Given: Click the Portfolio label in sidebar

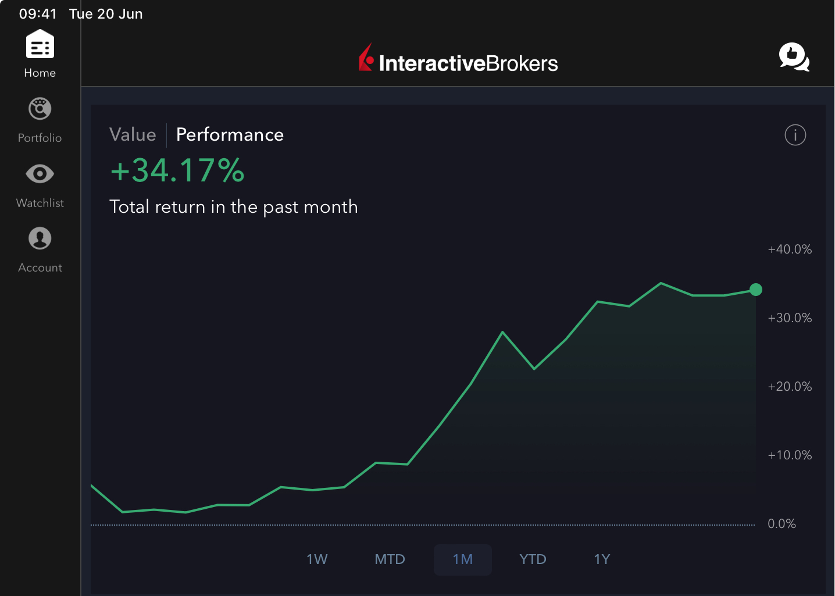Looking at the screenshot, I should pos(40,138).
